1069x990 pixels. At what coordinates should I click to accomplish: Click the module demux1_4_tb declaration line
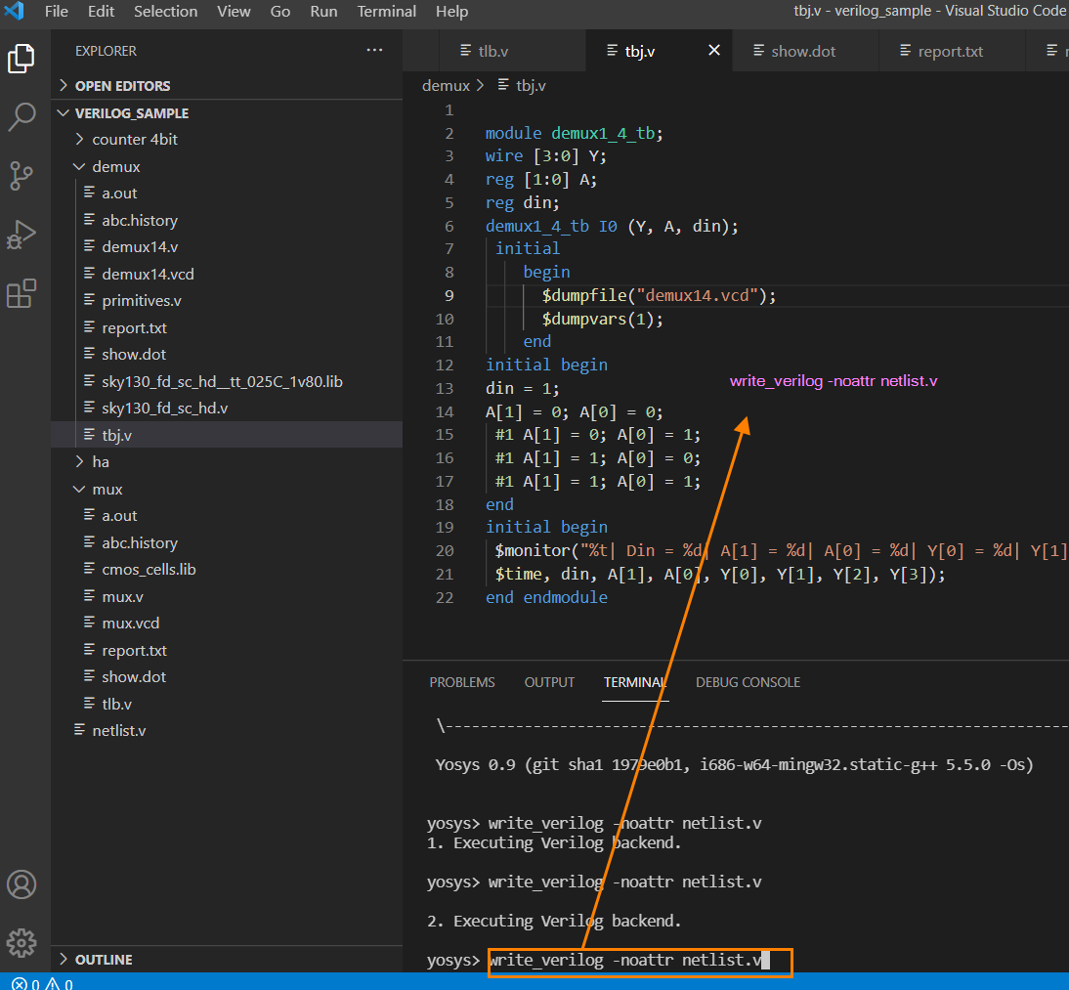coord(574,133)
